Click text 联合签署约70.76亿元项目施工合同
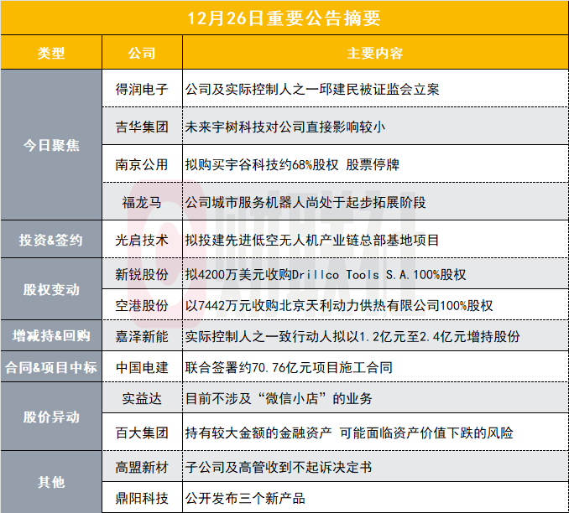 (x=289, y=367)
